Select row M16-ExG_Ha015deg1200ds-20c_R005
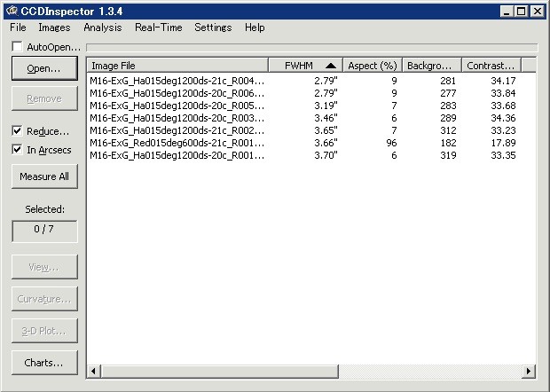 point(311,106)
